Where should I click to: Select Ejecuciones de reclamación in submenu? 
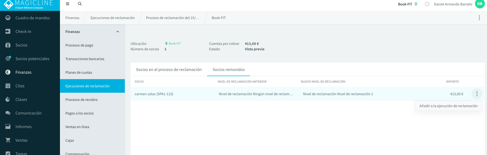92,86
